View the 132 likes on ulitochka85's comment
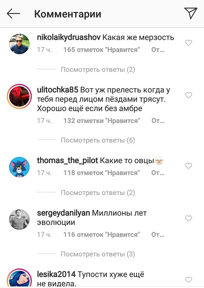Screen dimensions: 204x288 click(102, 121)
